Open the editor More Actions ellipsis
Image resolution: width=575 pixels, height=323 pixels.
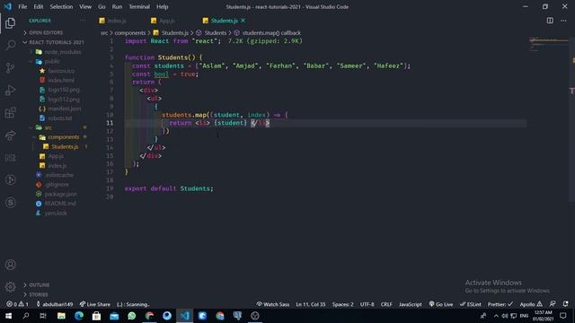coord(563,21)
